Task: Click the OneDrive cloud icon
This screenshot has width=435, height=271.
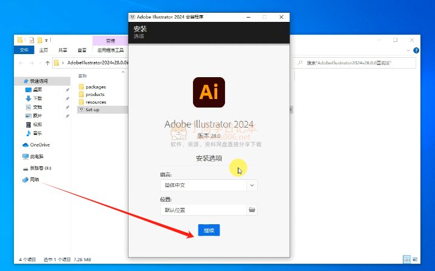Action: pos(25,145)
